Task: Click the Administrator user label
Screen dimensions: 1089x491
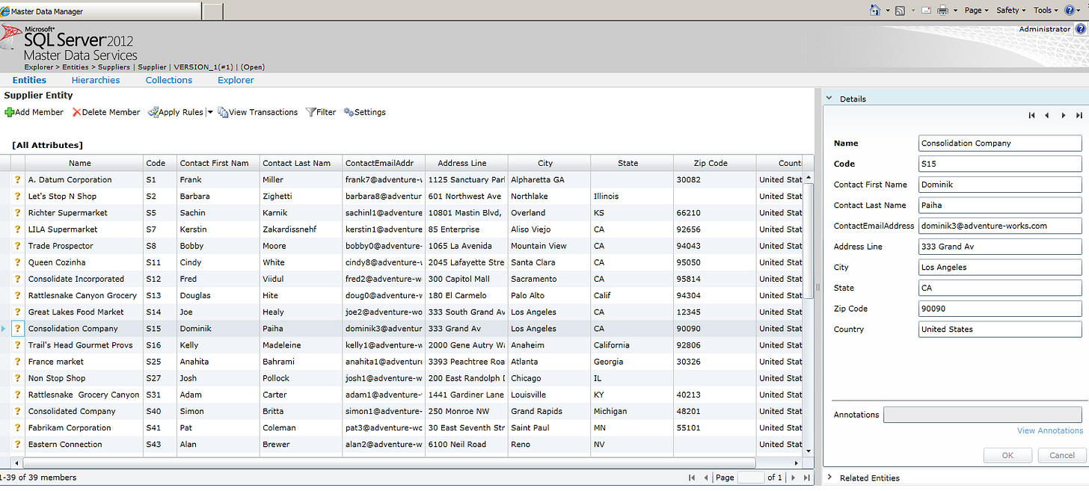Action: (x=1044, y=29)
